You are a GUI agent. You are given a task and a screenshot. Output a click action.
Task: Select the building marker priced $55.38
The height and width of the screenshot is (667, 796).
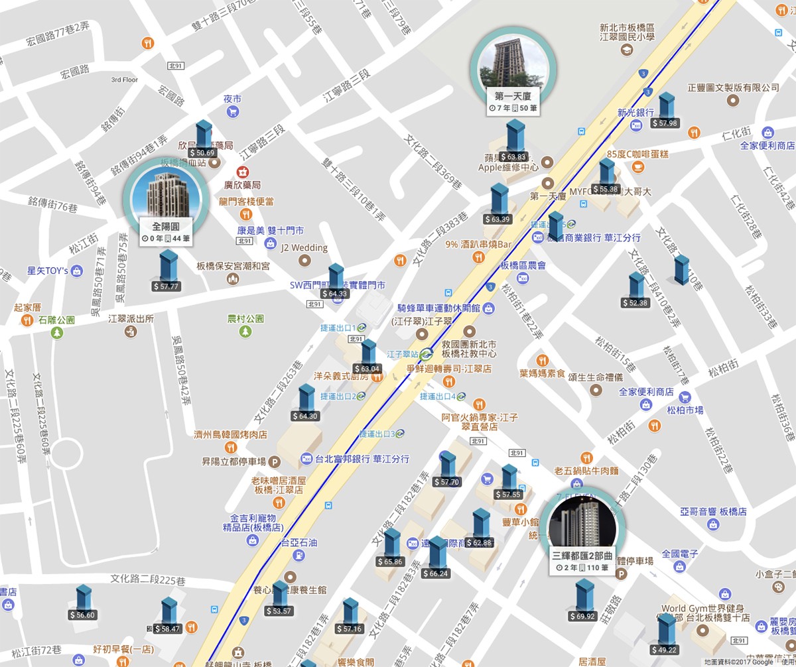[605, 176]
